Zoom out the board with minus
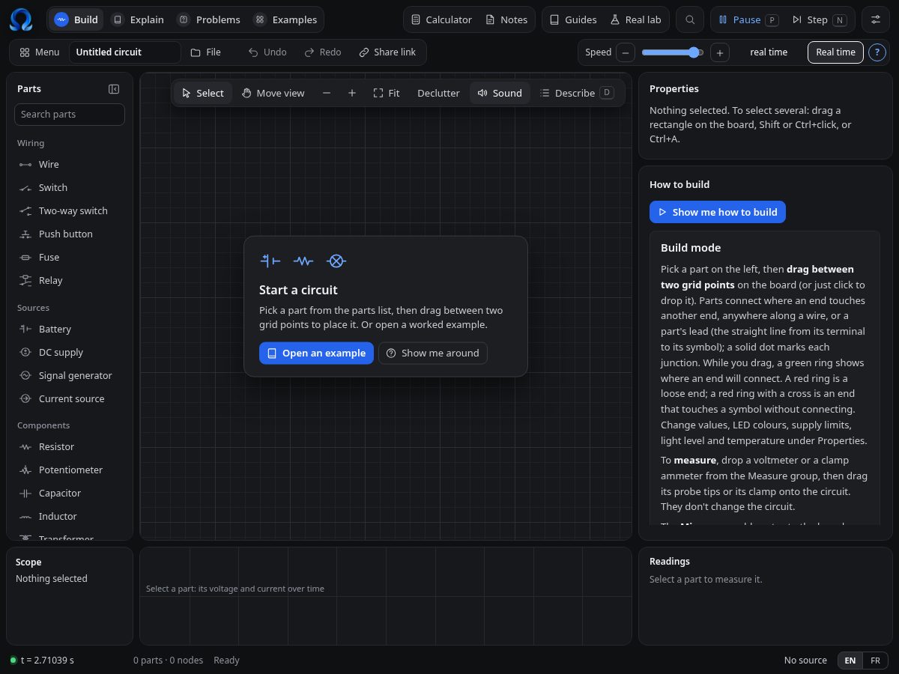The width and height of the screenshot is (899, 674). (327, 93)
